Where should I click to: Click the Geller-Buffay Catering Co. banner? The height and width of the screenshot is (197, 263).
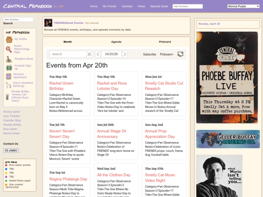tap(228, 139)
